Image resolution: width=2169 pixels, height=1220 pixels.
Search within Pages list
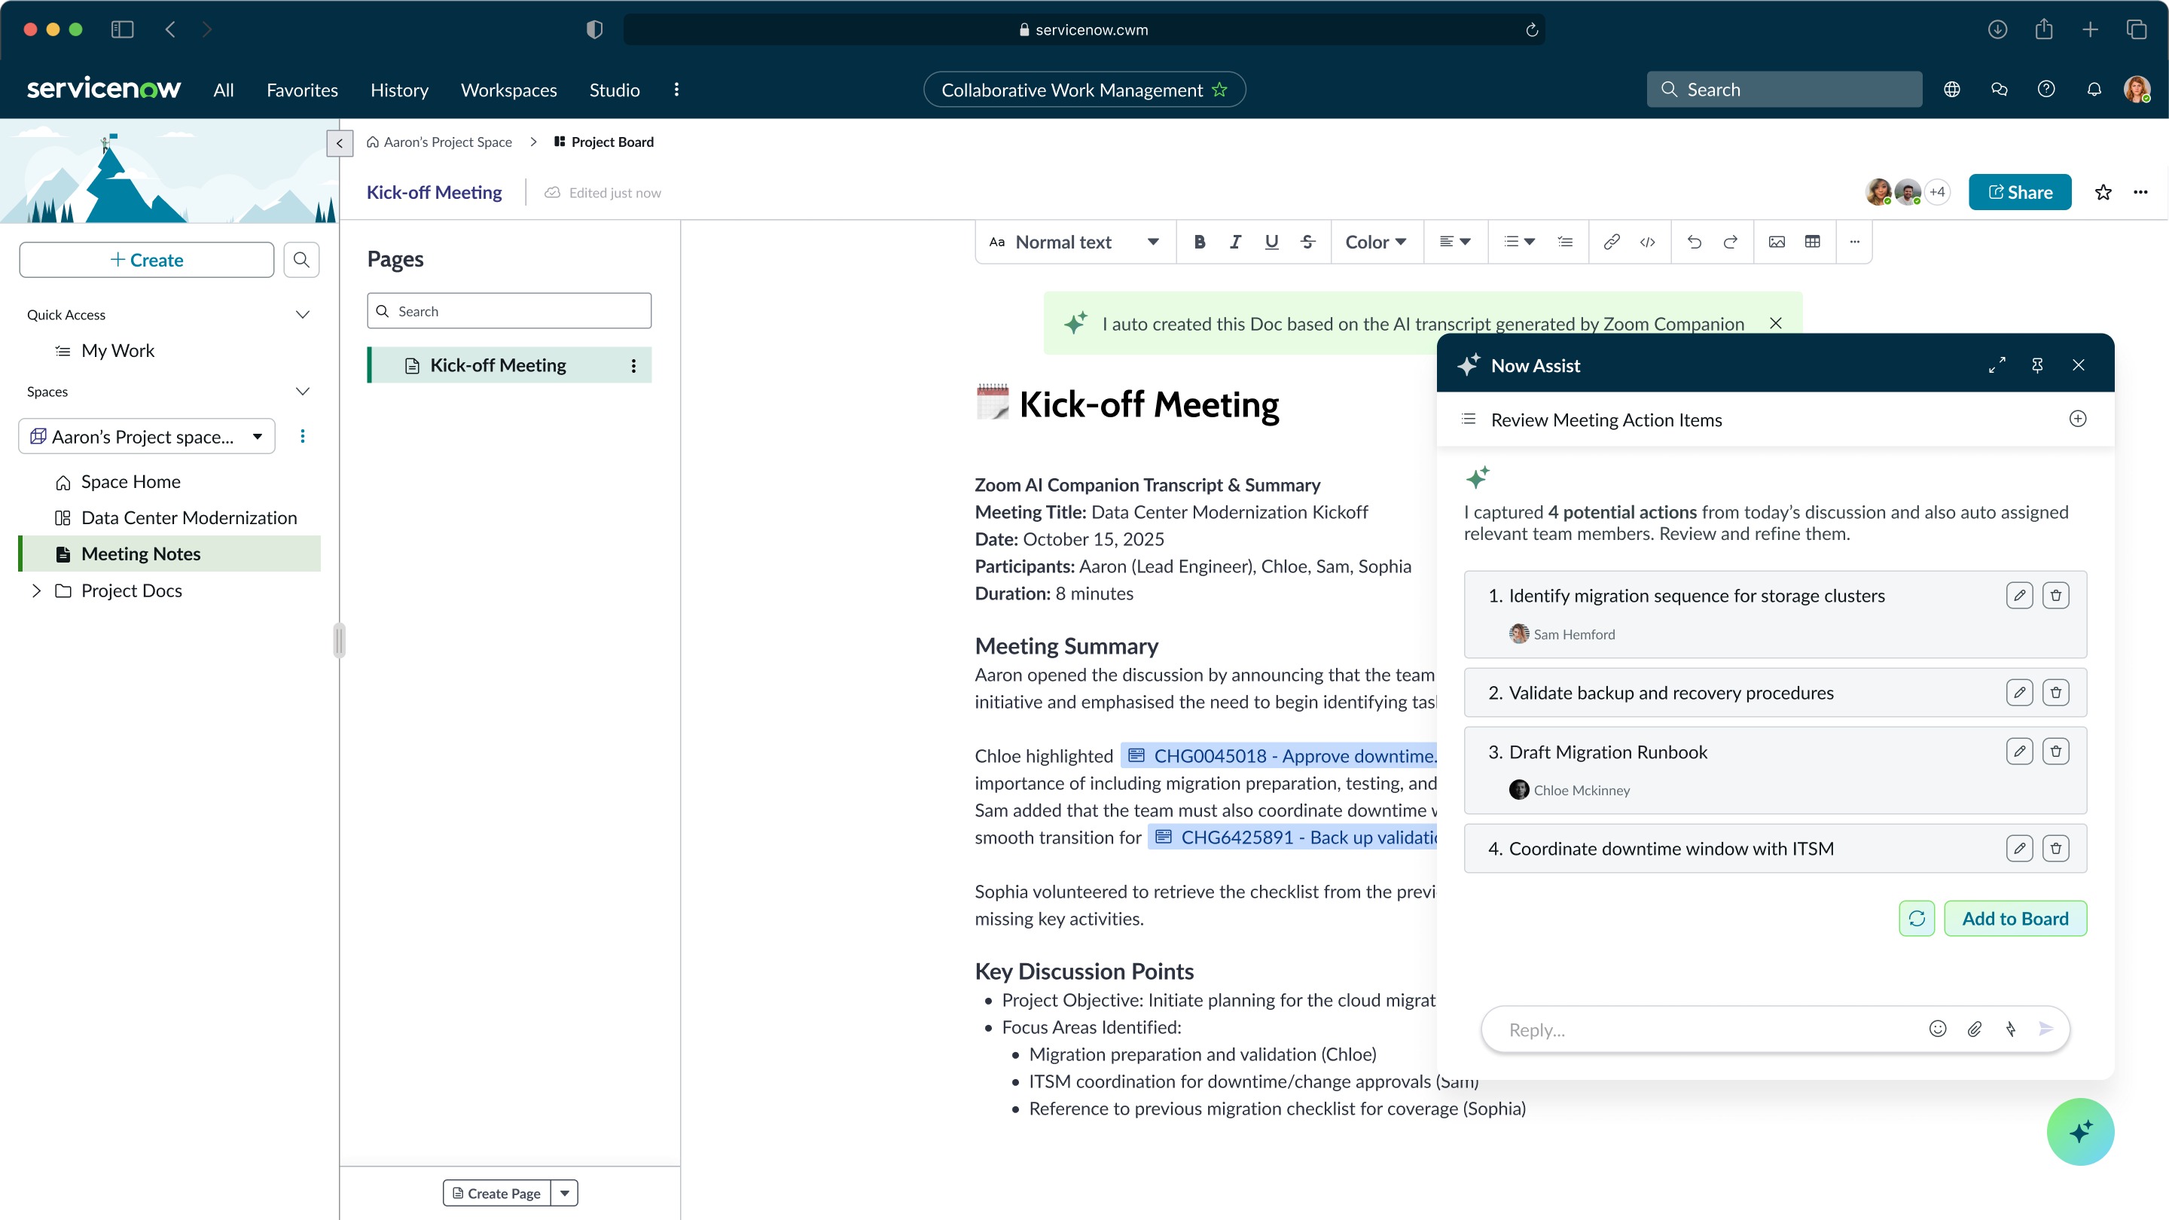pos(509,312)
